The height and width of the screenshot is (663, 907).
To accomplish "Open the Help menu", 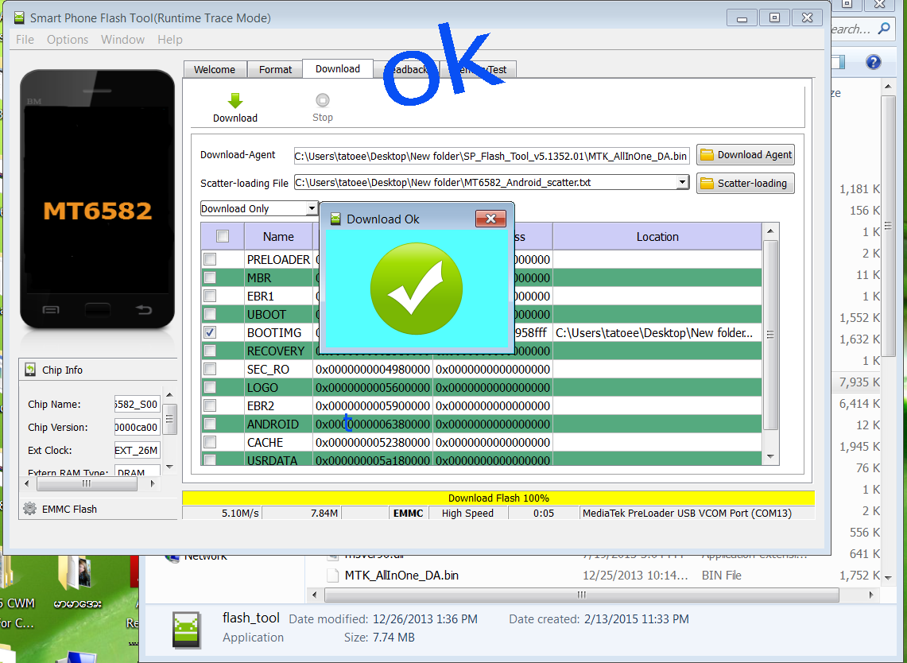I will tap(170, 39).
